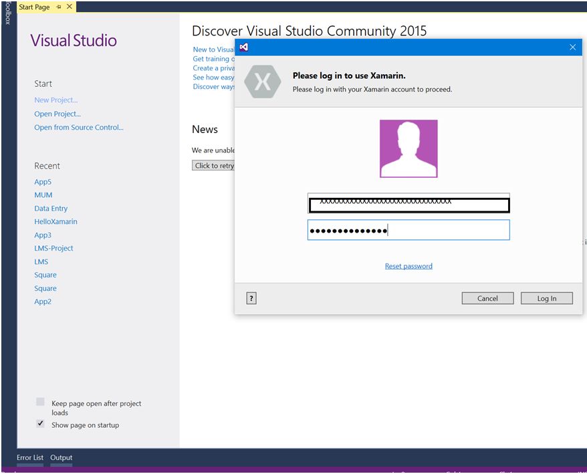Switch to the Output panel

(61, 457)
